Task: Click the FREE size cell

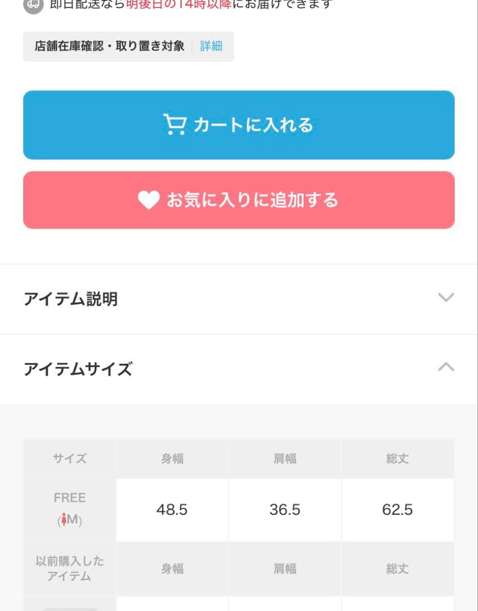Action: 70,498
